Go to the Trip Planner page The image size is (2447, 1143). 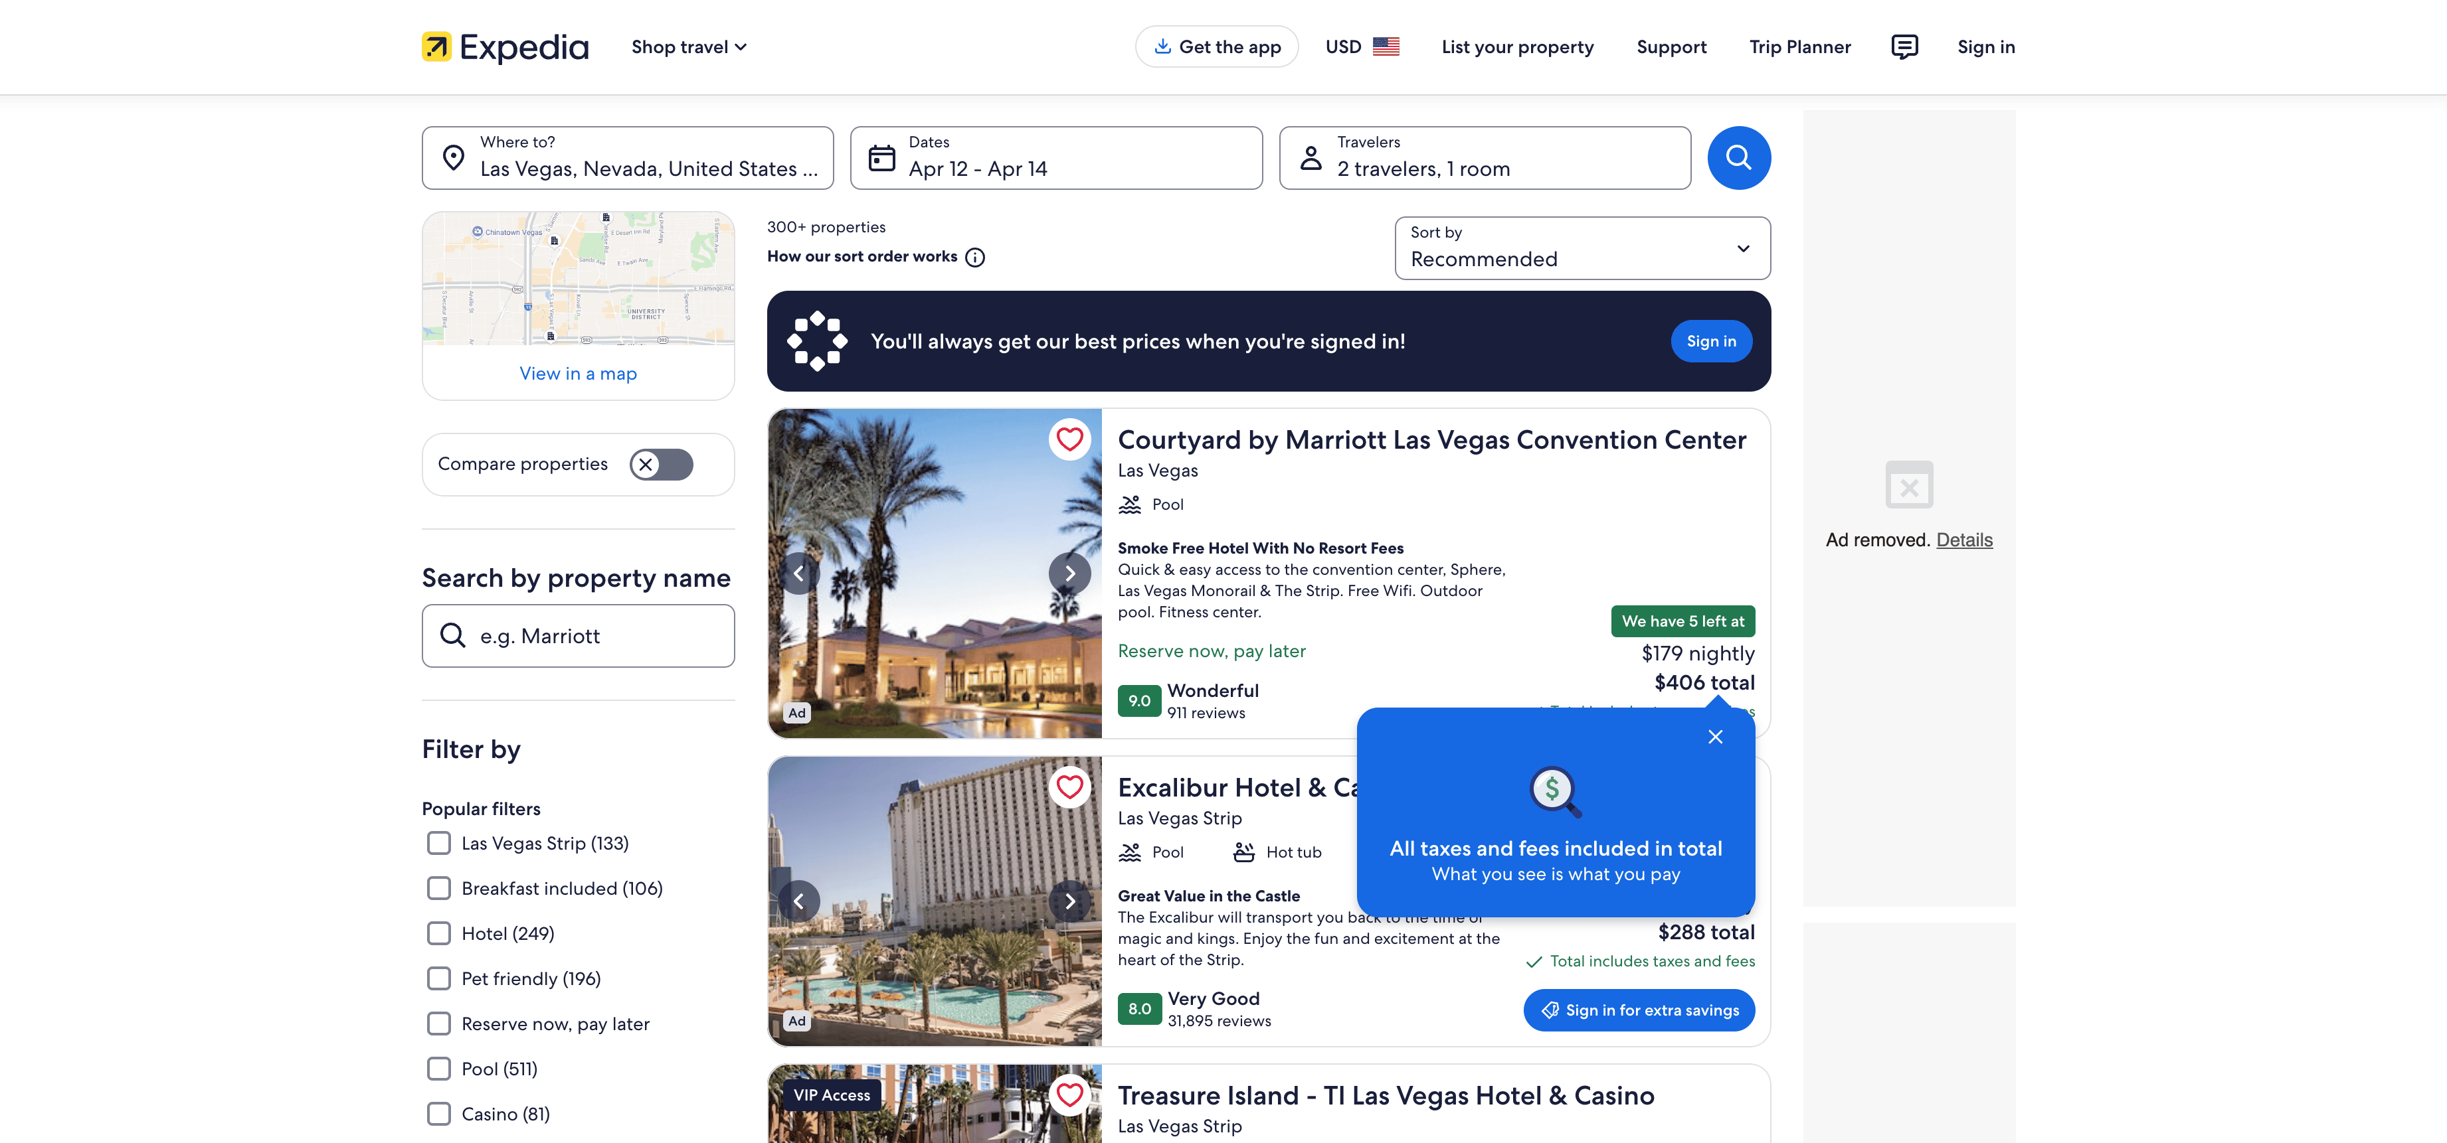[x=1799, y=46]
